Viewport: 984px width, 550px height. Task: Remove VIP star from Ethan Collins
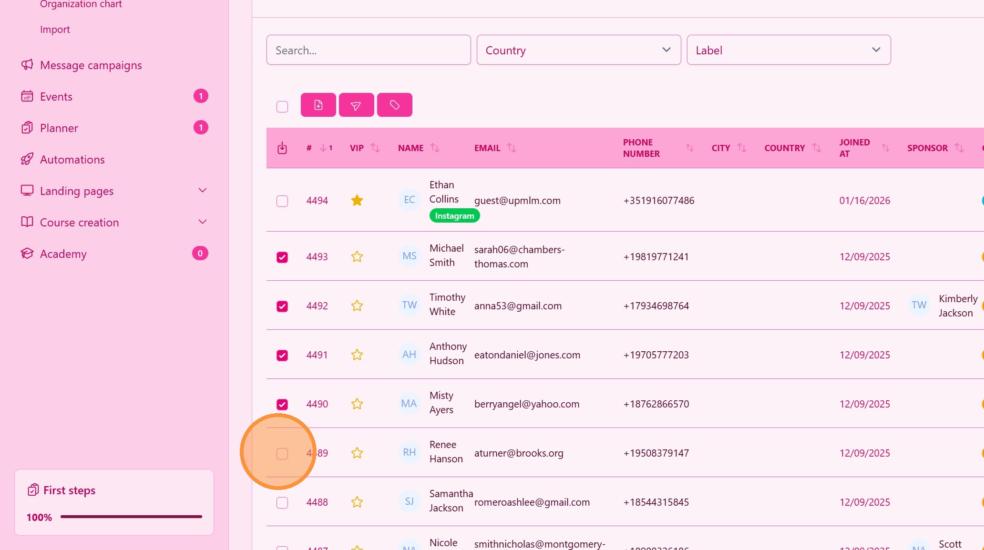click(x=357, y=201)
